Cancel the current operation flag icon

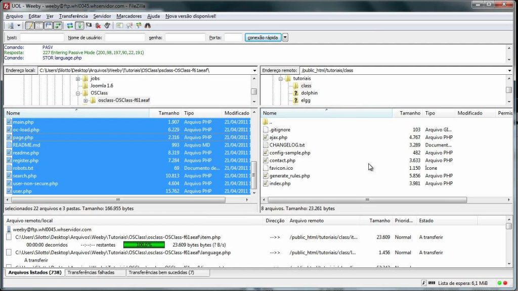point(89,25)
